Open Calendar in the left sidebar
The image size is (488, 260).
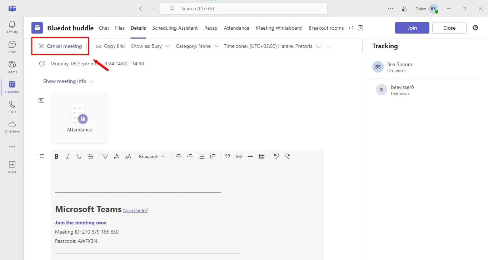click(x=12, y=87)
